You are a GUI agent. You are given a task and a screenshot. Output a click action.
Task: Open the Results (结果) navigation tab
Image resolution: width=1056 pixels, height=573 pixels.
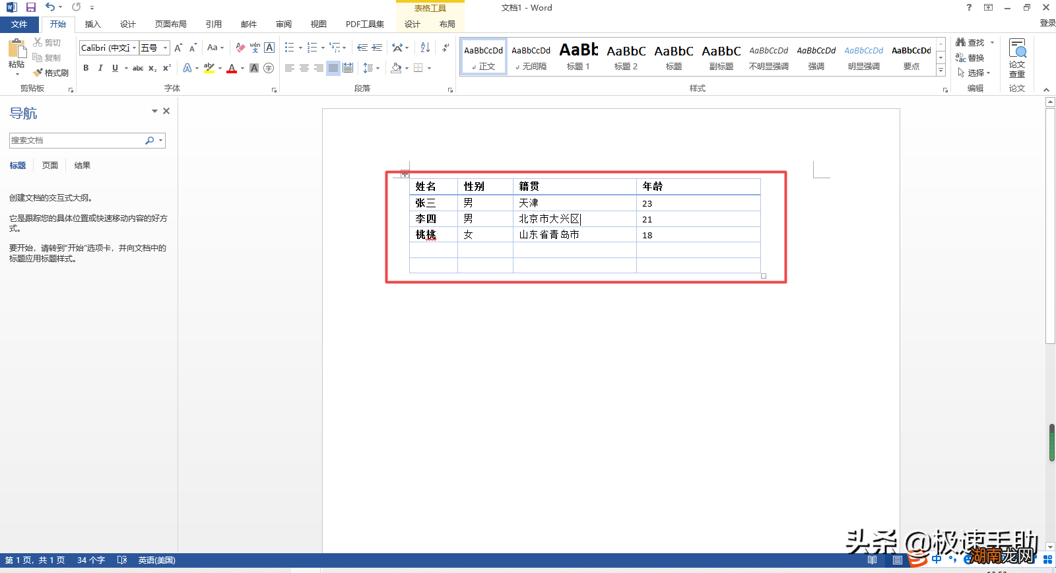tap(82, 166)
